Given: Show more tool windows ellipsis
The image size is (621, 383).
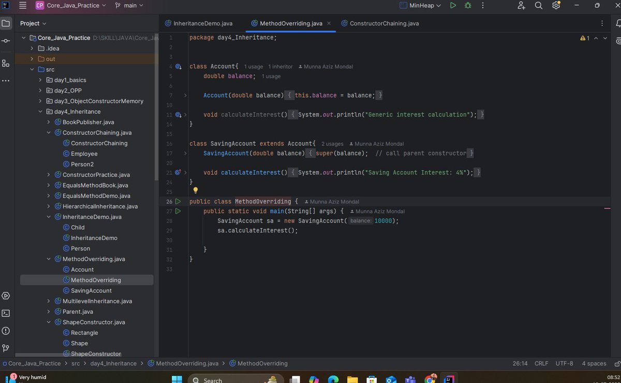Looking at the screenshot, I should pyautogui.click(x=6, y=81).
